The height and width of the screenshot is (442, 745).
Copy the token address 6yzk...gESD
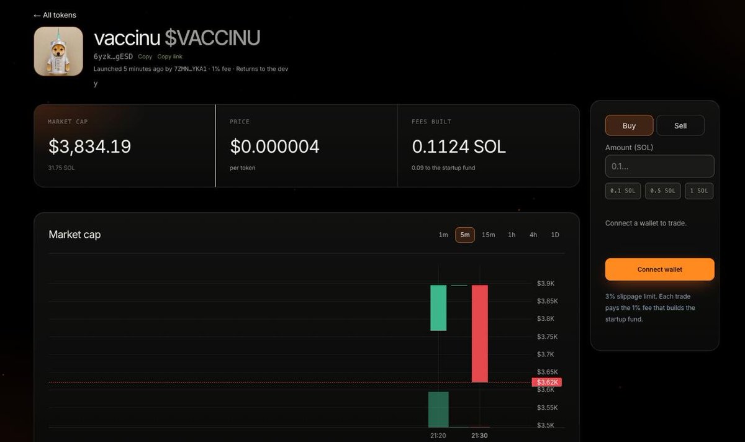[145, 56]
